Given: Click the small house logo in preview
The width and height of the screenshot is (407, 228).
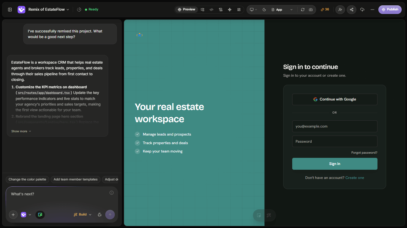Looking at the screenshot, I should (x=140, y=35).
